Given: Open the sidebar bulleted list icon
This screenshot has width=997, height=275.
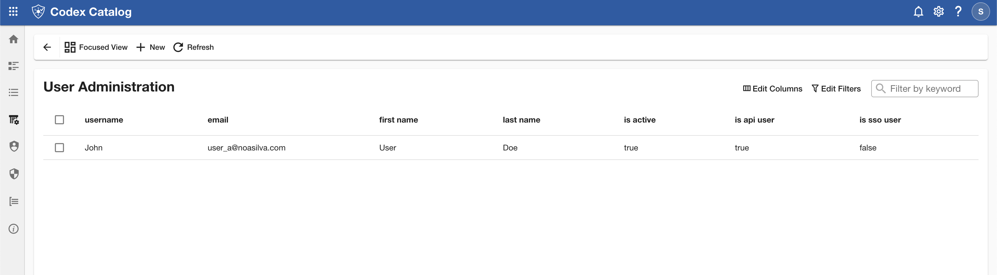Looking at the screenshot, I should (x=14, y=93).
